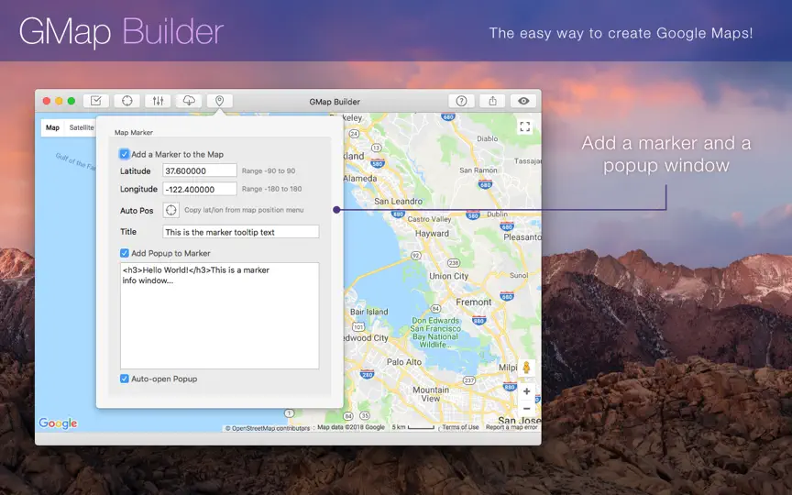Open the crosshair map position toolbar icon

point(127,101)
